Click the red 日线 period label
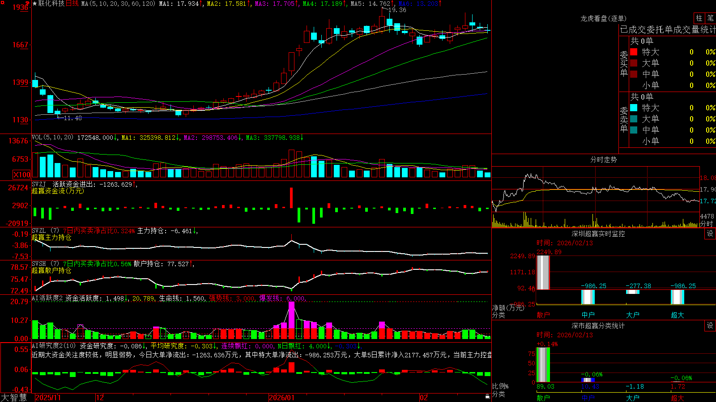This screenshot has height=402, width=716. coord(72,4)
